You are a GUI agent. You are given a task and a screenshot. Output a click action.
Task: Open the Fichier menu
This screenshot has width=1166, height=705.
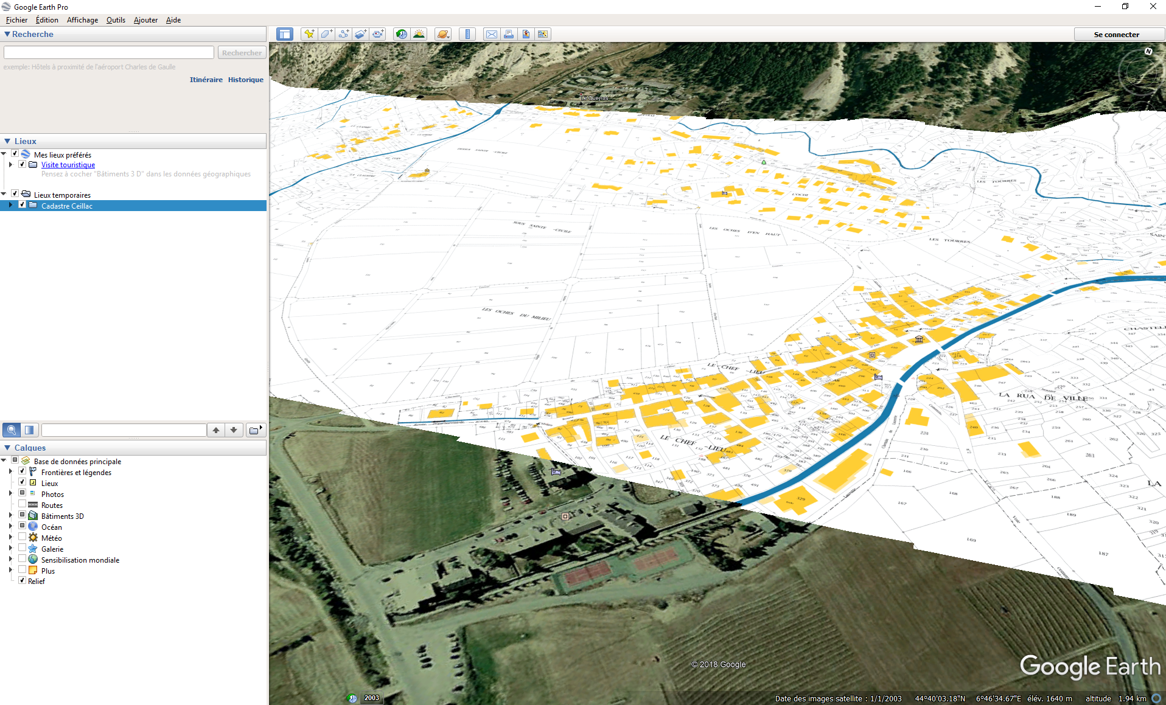16,20
